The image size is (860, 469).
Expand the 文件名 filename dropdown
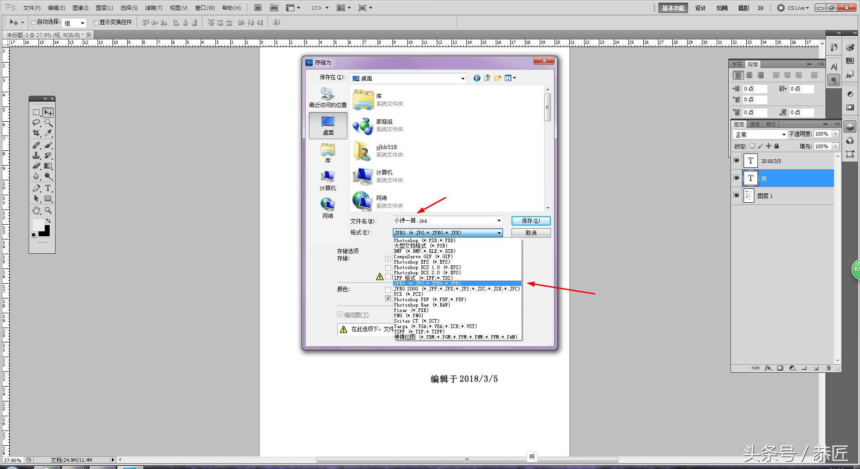pos(499,220)
